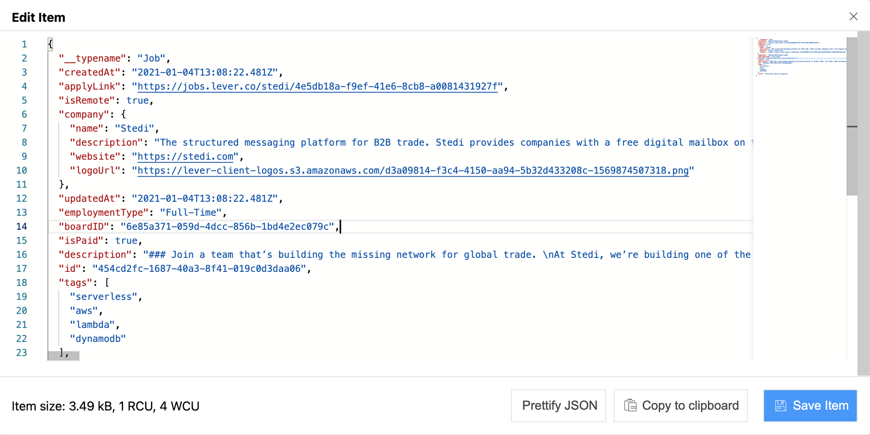
Task: Click the isRemote true value
Action: (138, 100)
